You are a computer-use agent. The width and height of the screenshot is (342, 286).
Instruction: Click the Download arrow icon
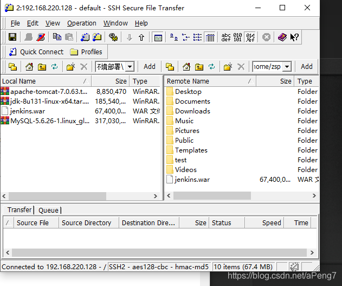pyautogui.click(x=130, y=37)
